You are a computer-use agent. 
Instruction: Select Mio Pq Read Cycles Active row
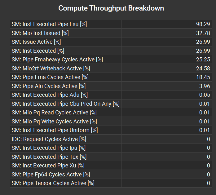point(111,113)
